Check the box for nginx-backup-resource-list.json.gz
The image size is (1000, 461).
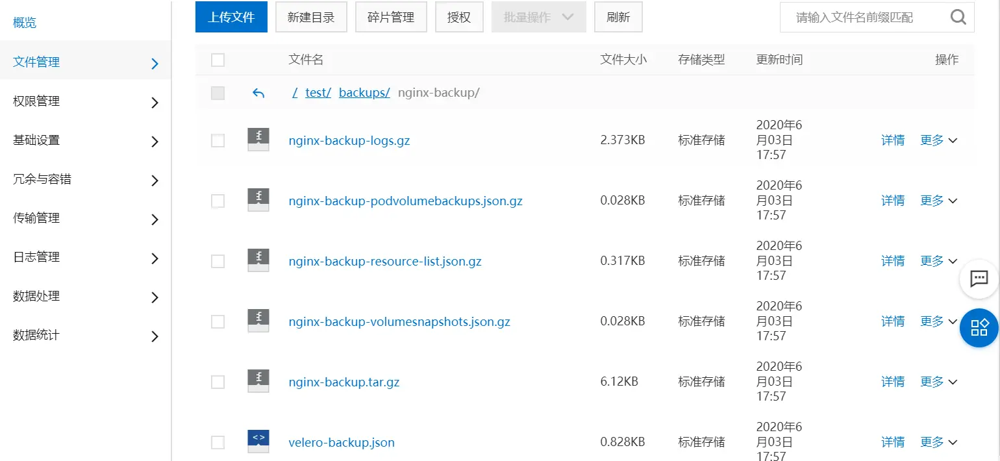pyautogui.click(x=218, y=261)
